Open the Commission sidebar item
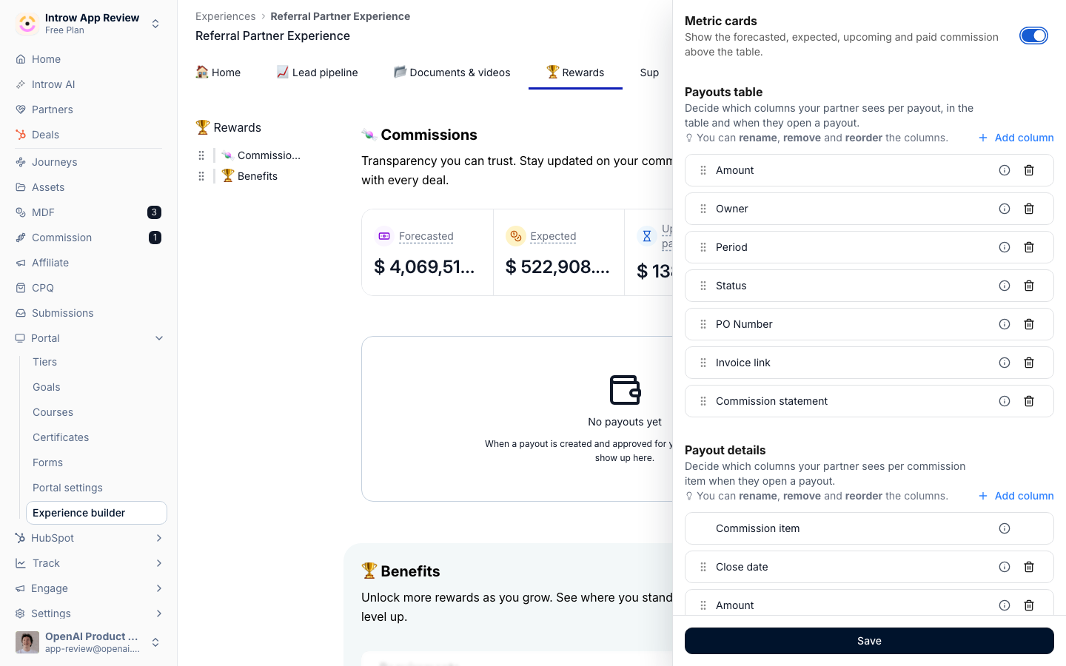The width and height of the screenshot is (1066, 666). (89, 238)
